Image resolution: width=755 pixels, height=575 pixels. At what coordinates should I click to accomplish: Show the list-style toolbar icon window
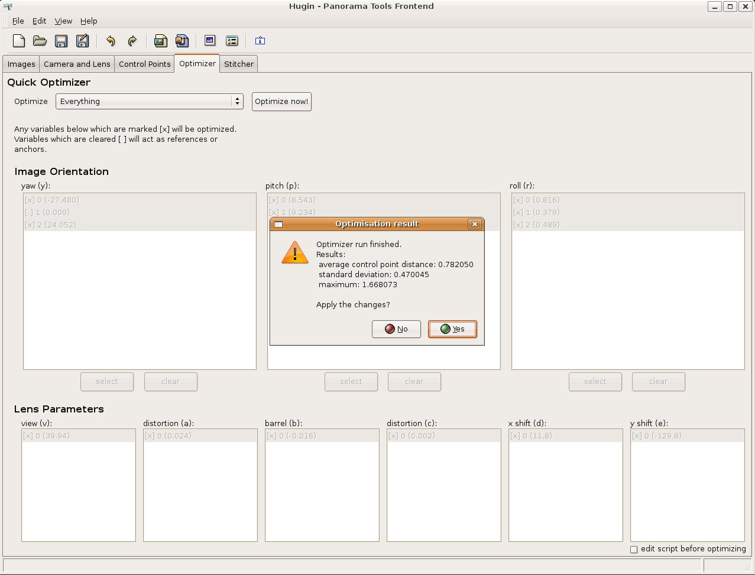coord(232,41)
